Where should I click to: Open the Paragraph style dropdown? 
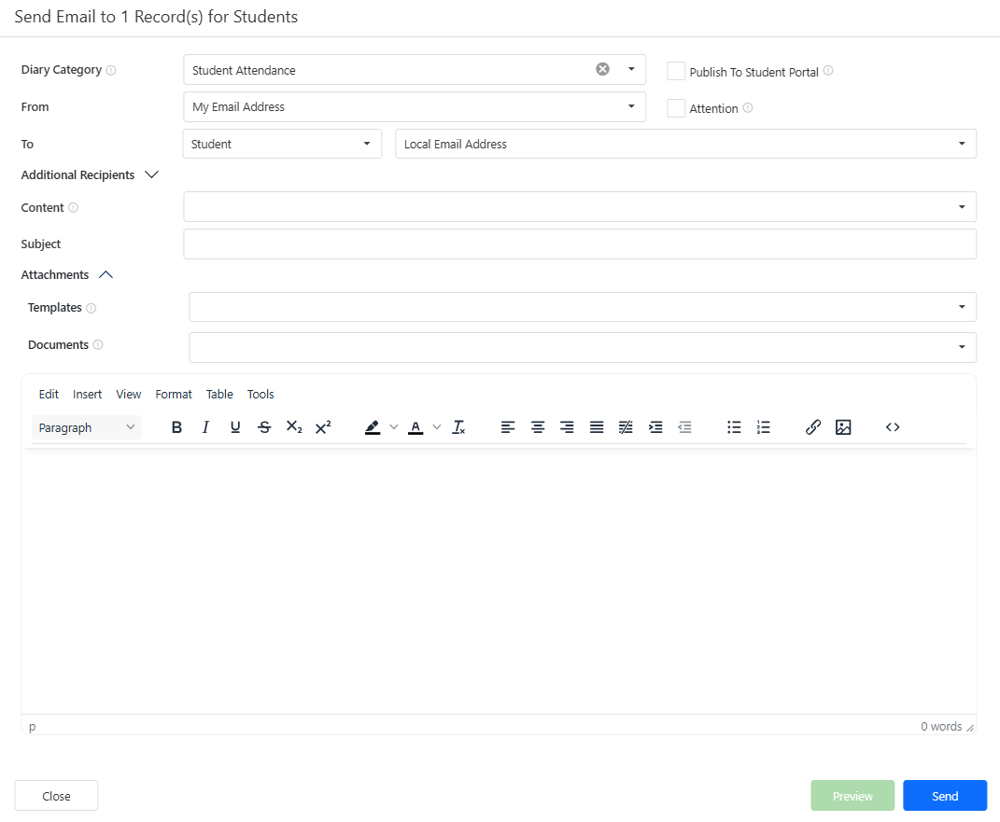87,427
